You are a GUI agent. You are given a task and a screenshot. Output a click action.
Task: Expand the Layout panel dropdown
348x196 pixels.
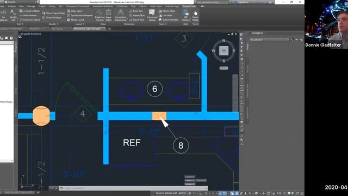click(80, 24)
